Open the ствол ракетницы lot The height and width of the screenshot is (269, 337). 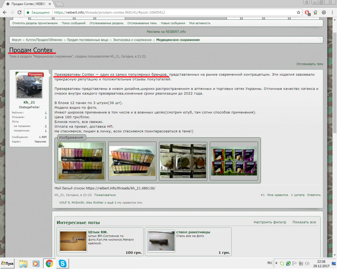193,232
